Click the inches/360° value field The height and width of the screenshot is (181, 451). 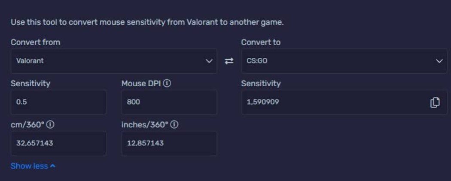tap(169, 143)
